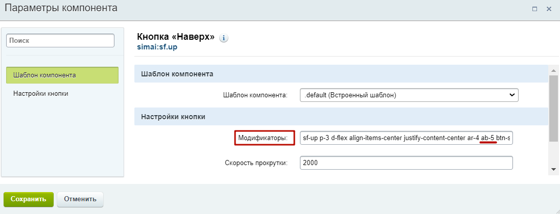This screenshot has height=214, width=560.
Task: Click the vertical scrollbar thumb
Action: click(x=553, y=107)
